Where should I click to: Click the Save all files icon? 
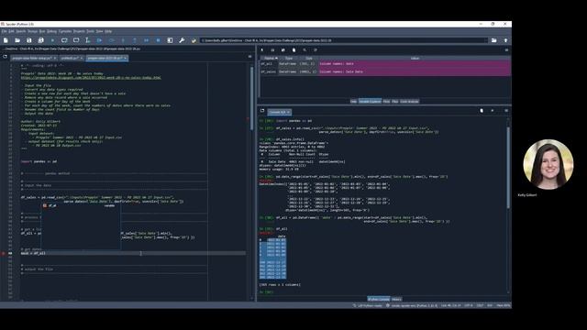click(x=40, y=40)
